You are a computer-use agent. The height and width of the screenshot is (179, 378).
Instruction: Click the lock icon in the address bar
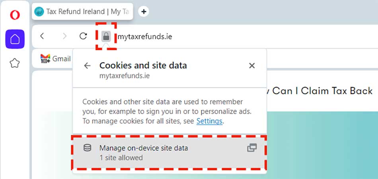(106, 37)
